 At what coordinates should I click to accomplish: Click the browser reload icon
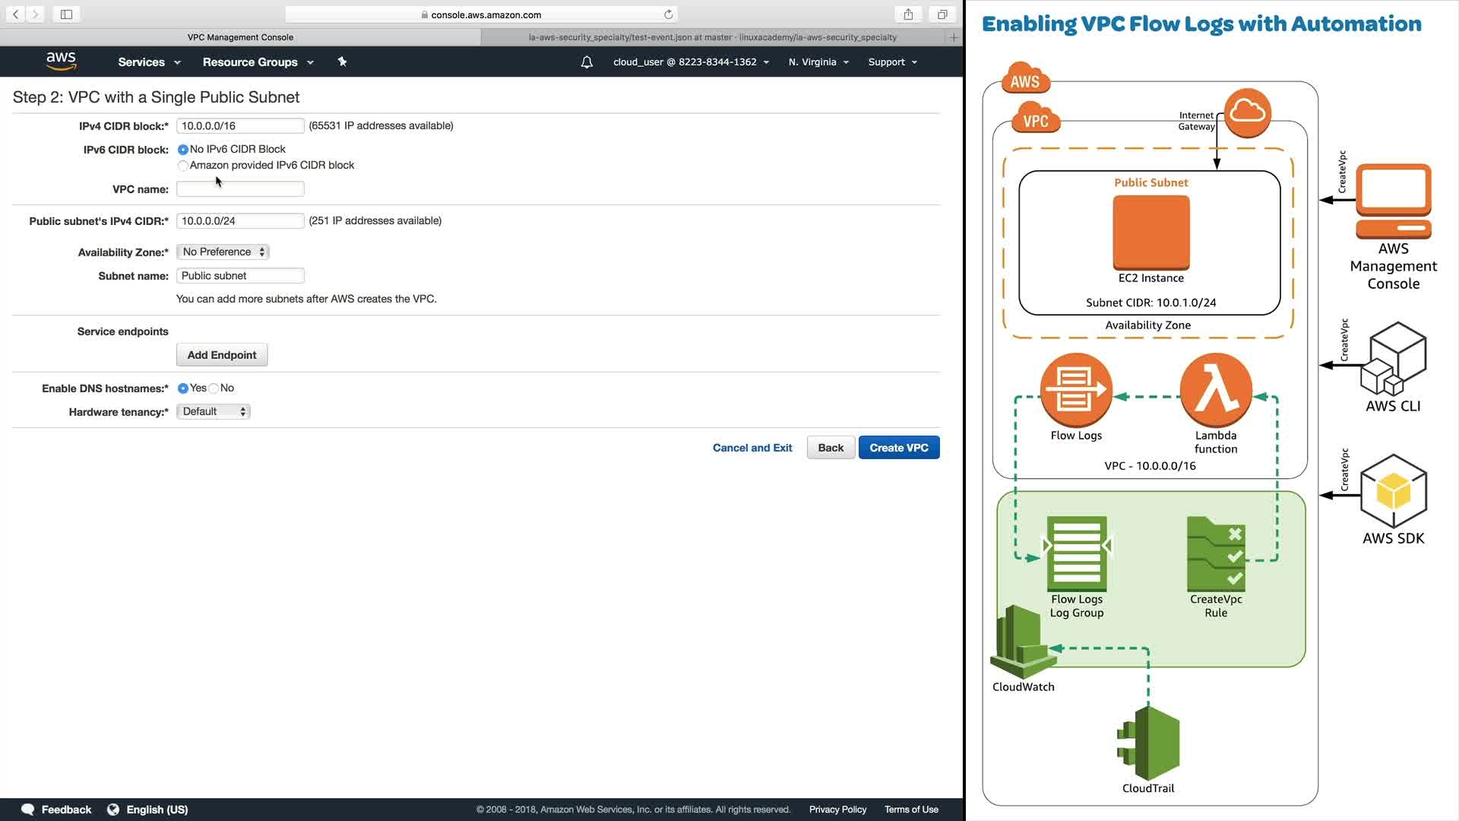pyautogui.click(x=669, y=14)
